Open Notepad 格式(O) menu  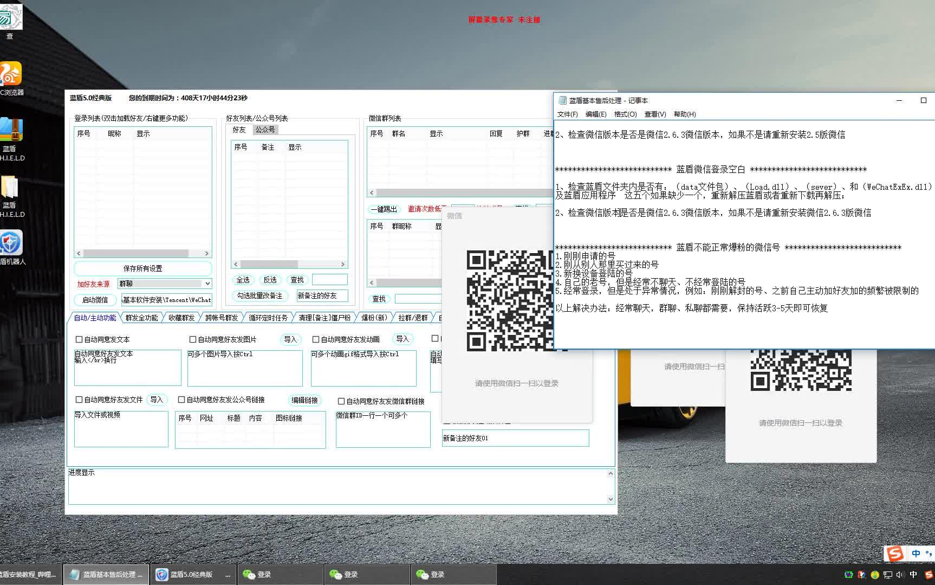(625, 114)
